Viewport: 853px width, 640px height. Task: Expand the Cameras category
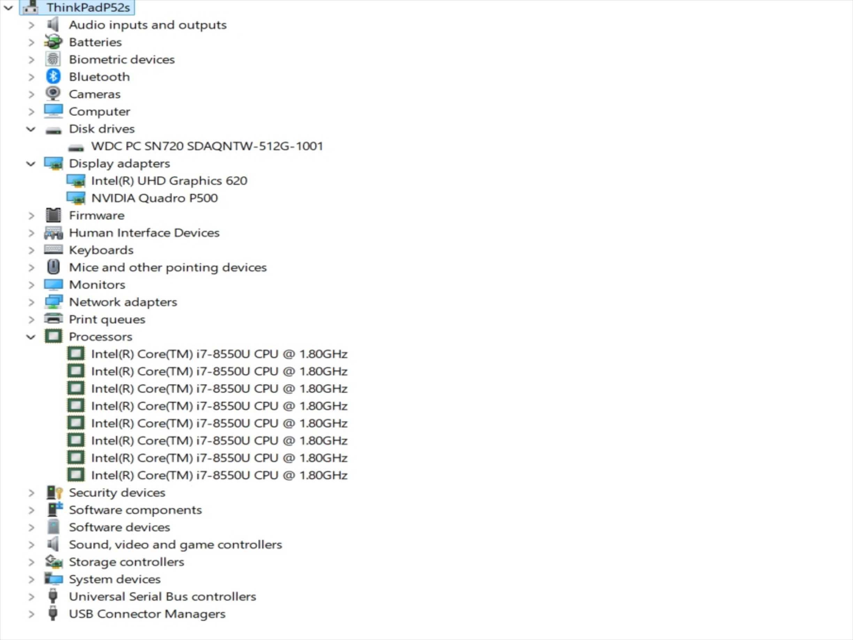pyautogui.click(x=31, y=94)
